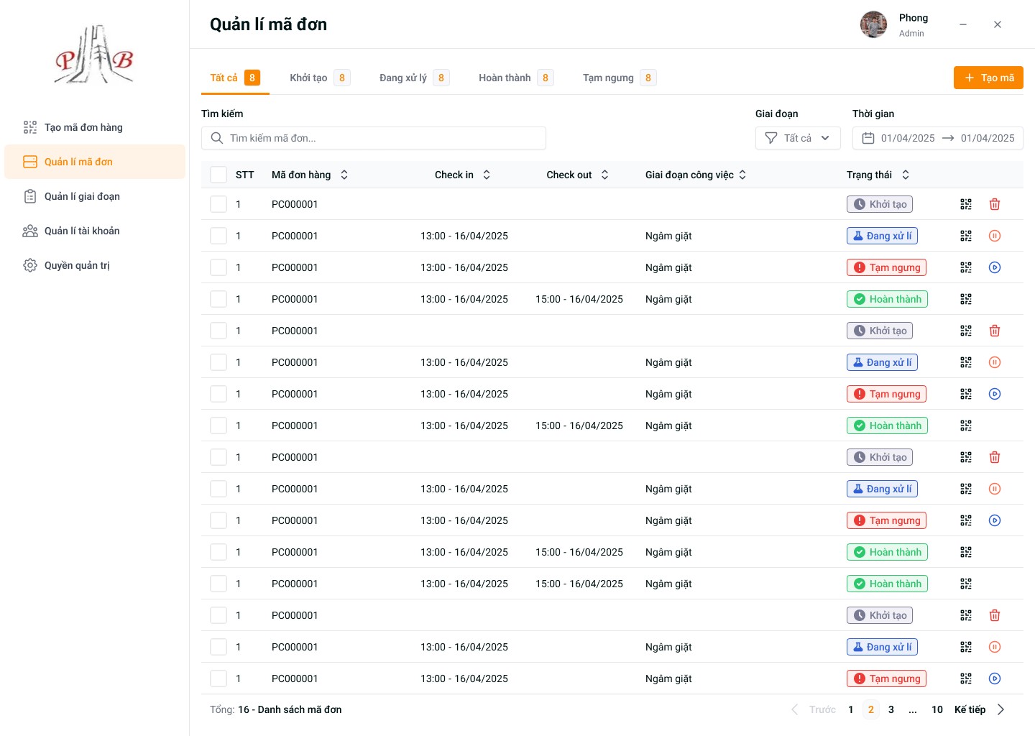Check the last Khởi tạo row checkbox
The height and width of the screenshot is (736, 1035).
tap(218, 615)
